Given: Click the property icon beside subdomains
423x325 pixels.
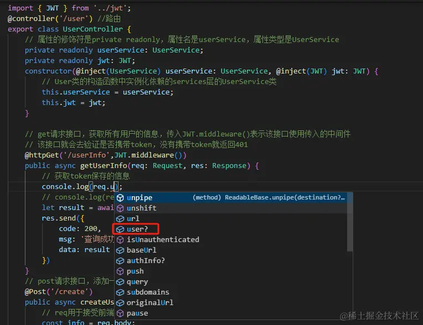Looking at the screenshot, I should [x=120, y=292].
